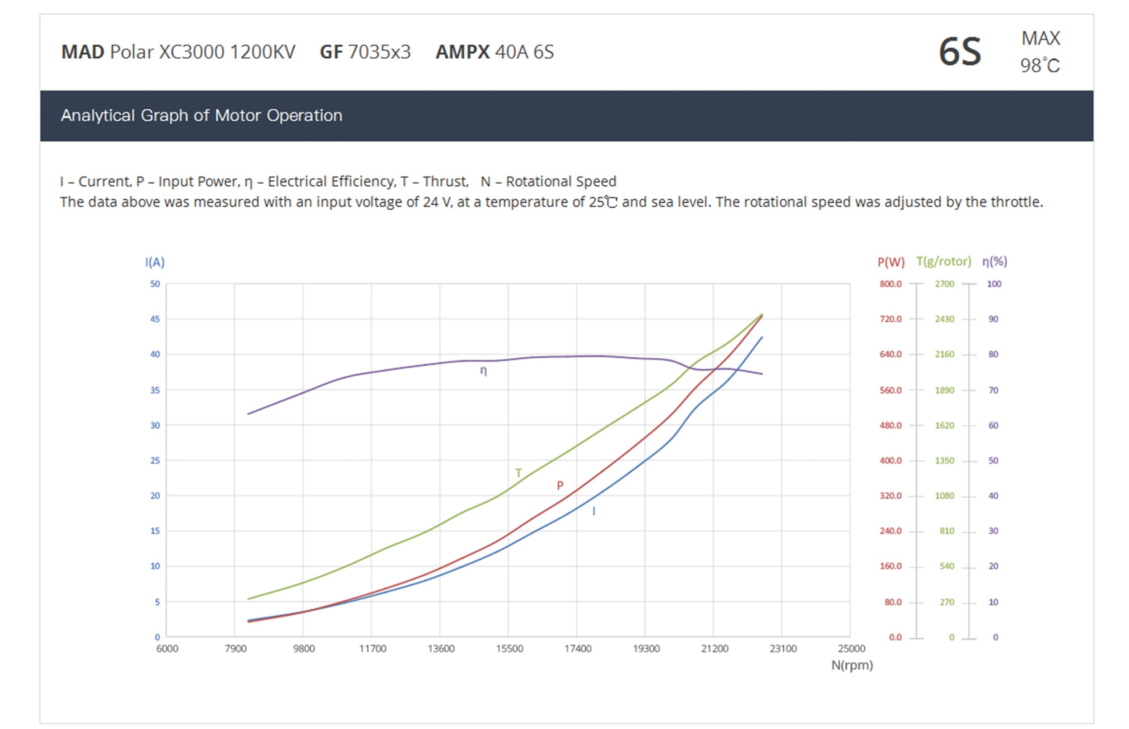
Task: Click the AMPX 40A 6S label
Action: [494, 52]
